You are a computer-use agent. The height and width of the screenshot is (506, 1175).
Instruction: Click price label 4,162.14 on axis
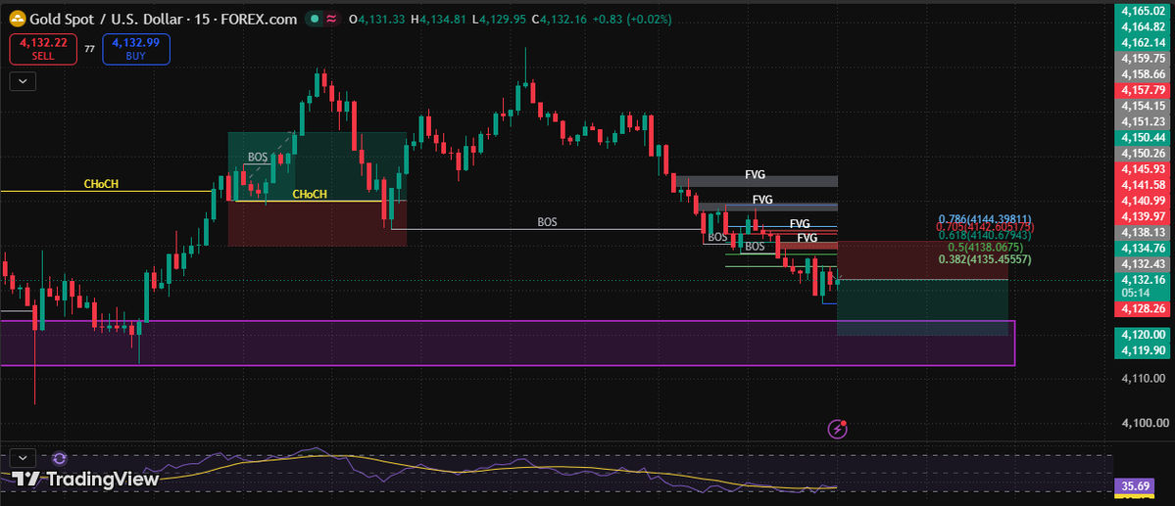click(1143, 43)
